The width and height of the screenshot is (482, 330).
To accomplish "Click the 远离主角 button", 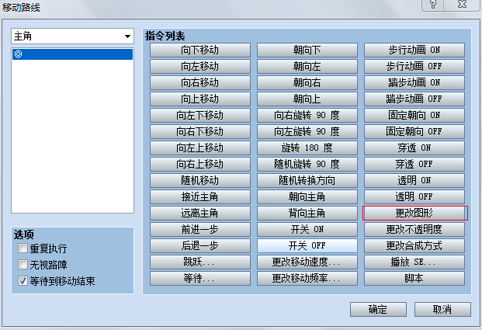I will pyautogui.click(x=200, y=213).
